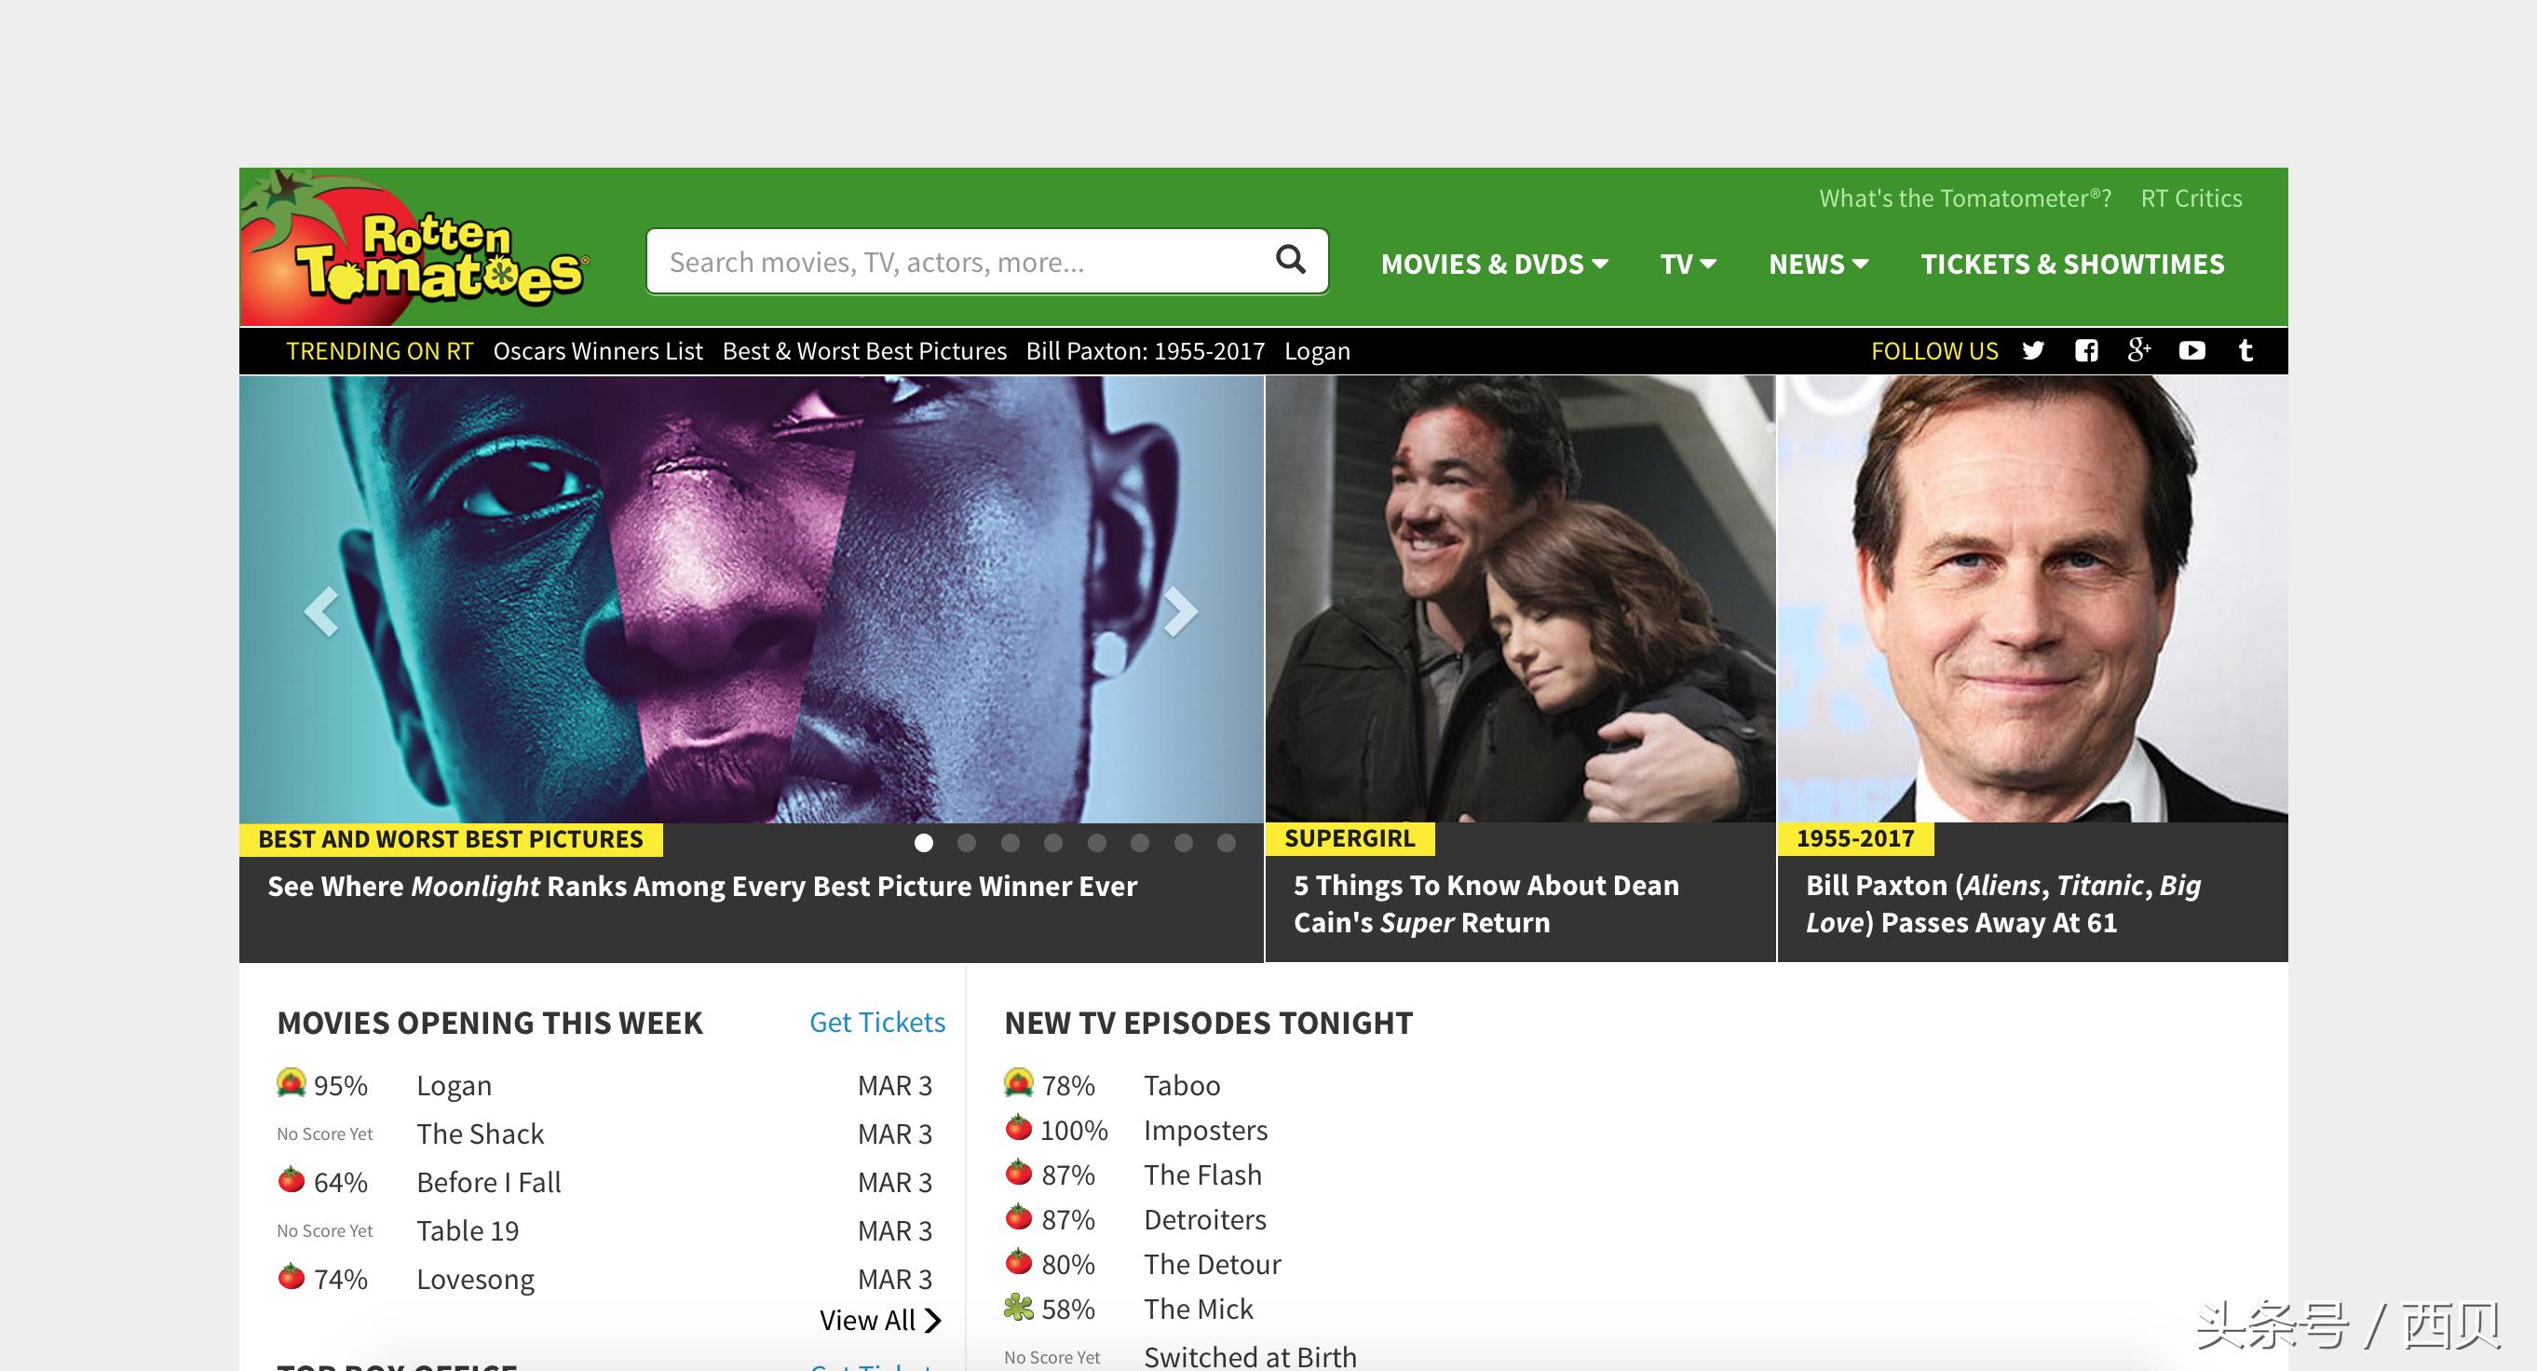This screenshot has height=1371, width=2537.
Task: Select the sixth carousel dot
Action: 1141,843
